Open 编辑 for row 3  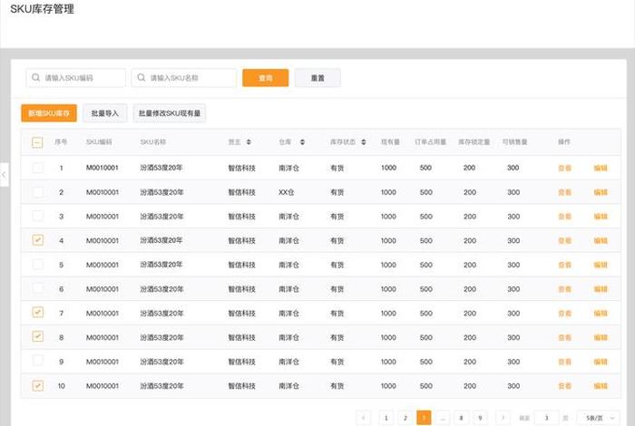point(601,217)
